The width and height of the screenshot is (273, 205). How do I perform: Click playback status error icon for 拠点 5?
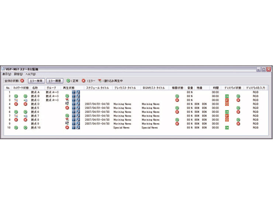[x=67, y=108]
